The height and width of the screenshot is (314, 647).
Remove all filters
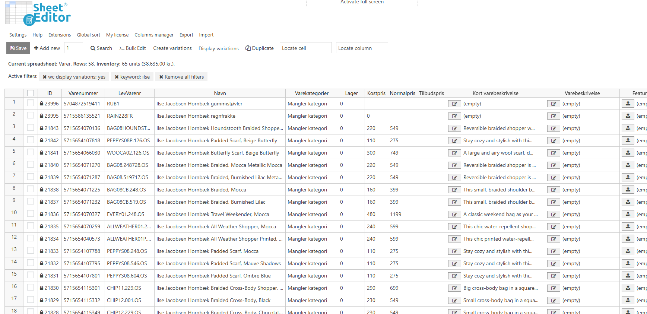(x=181, y=77)
